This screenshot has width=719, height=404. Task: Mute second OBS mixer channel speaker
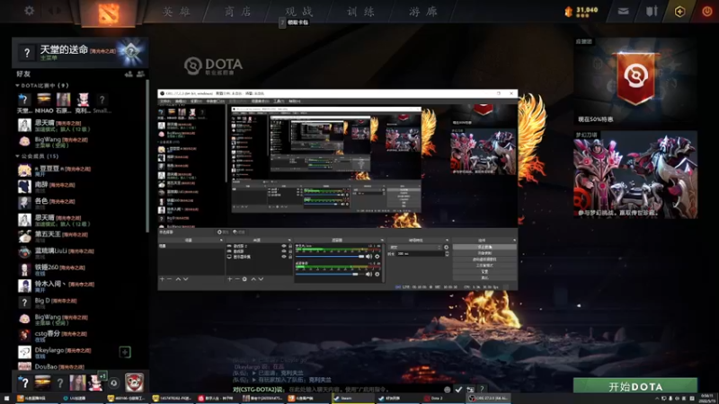pyautogui.click(x=368, y=274)
